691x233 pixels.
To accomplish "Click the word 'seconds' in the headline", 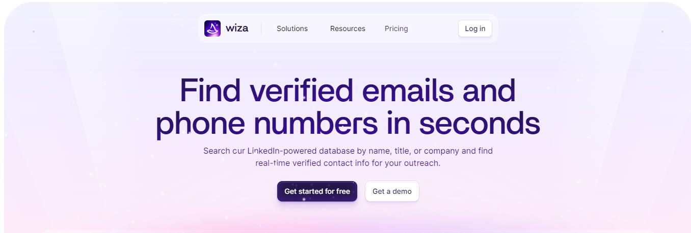I will coord(479,124).
